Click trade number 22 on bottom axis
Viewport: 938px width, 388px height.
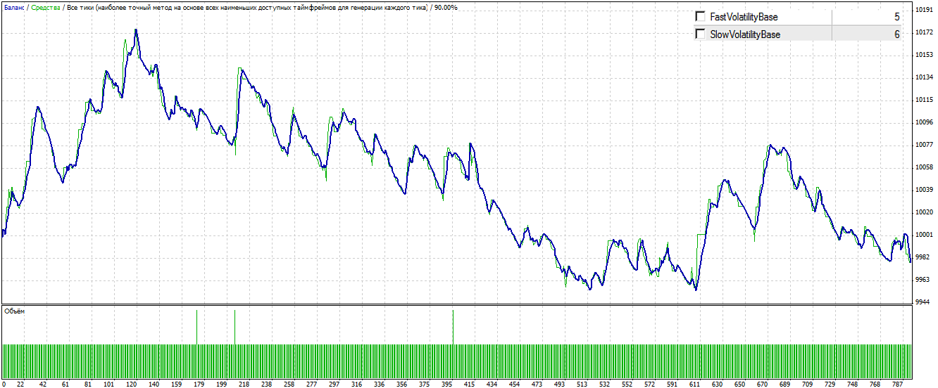pos(20,384)
